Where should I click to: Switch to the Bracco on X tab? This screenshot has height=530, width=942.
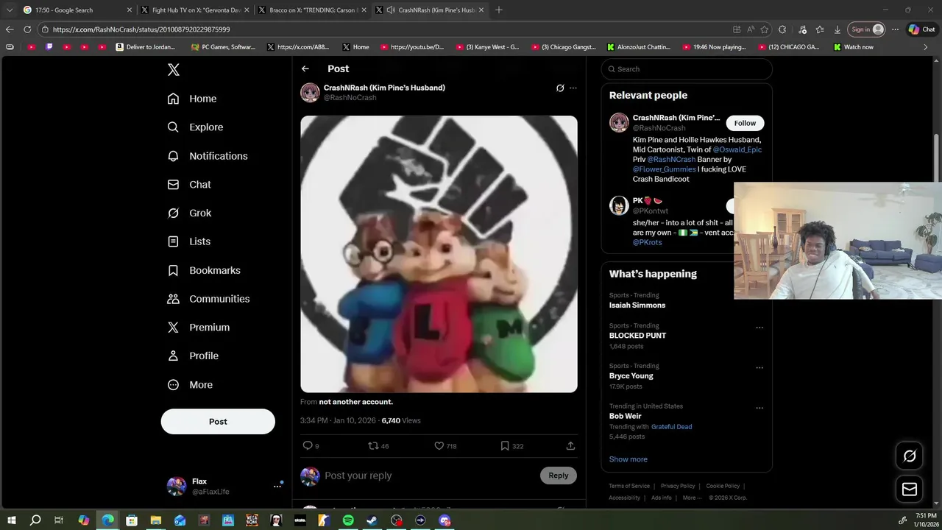tap(313, 10)
